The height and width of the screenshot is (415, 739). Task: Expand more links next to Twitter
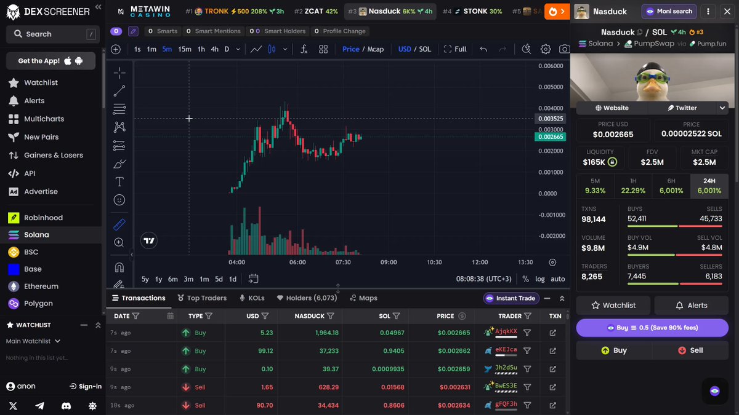(x=722, y=108)
